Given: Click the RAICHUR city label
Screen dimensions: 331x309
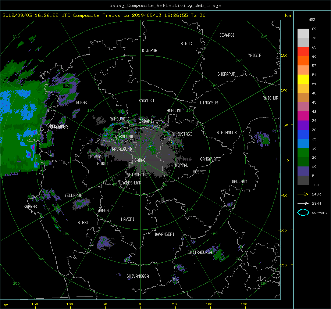Looking at the screenshot, I should (270, 98).
